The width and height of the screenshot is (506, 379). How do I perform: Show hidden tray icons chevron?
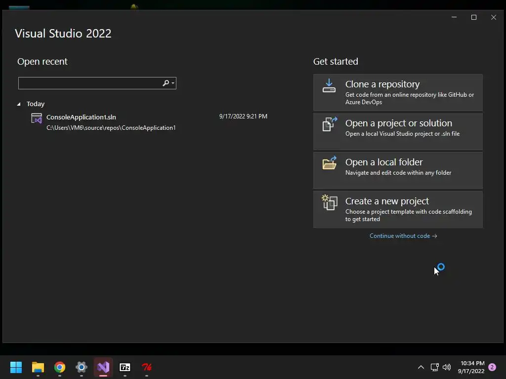421,367
